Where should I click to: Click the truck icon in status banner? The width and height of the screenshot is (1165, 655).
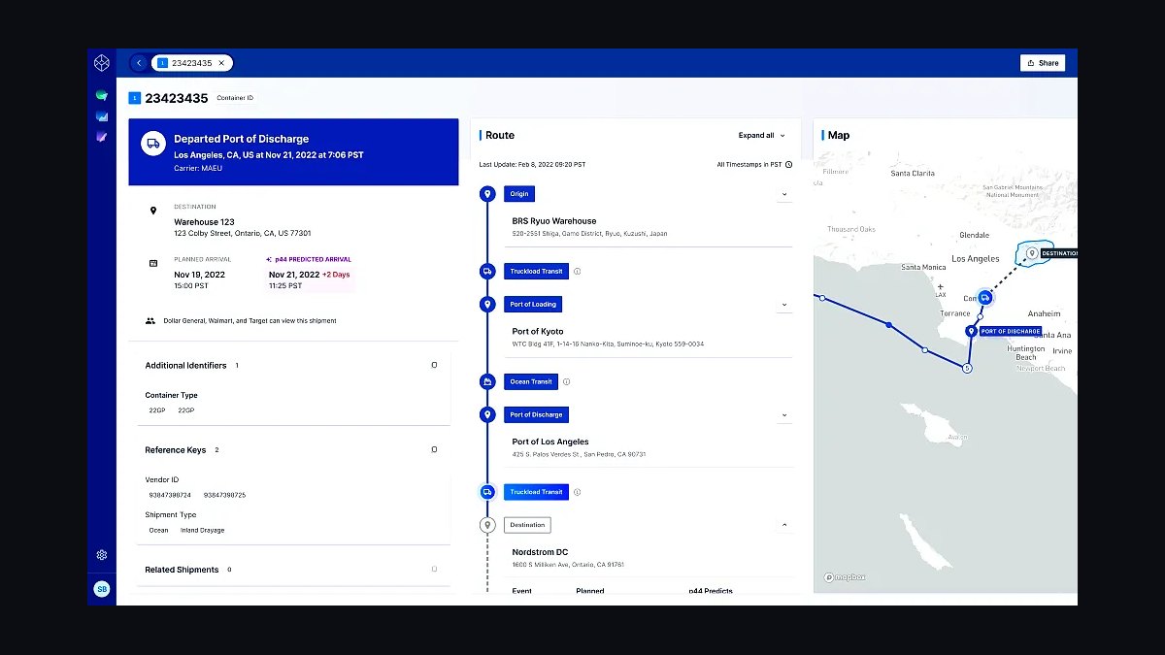(152, 144)
